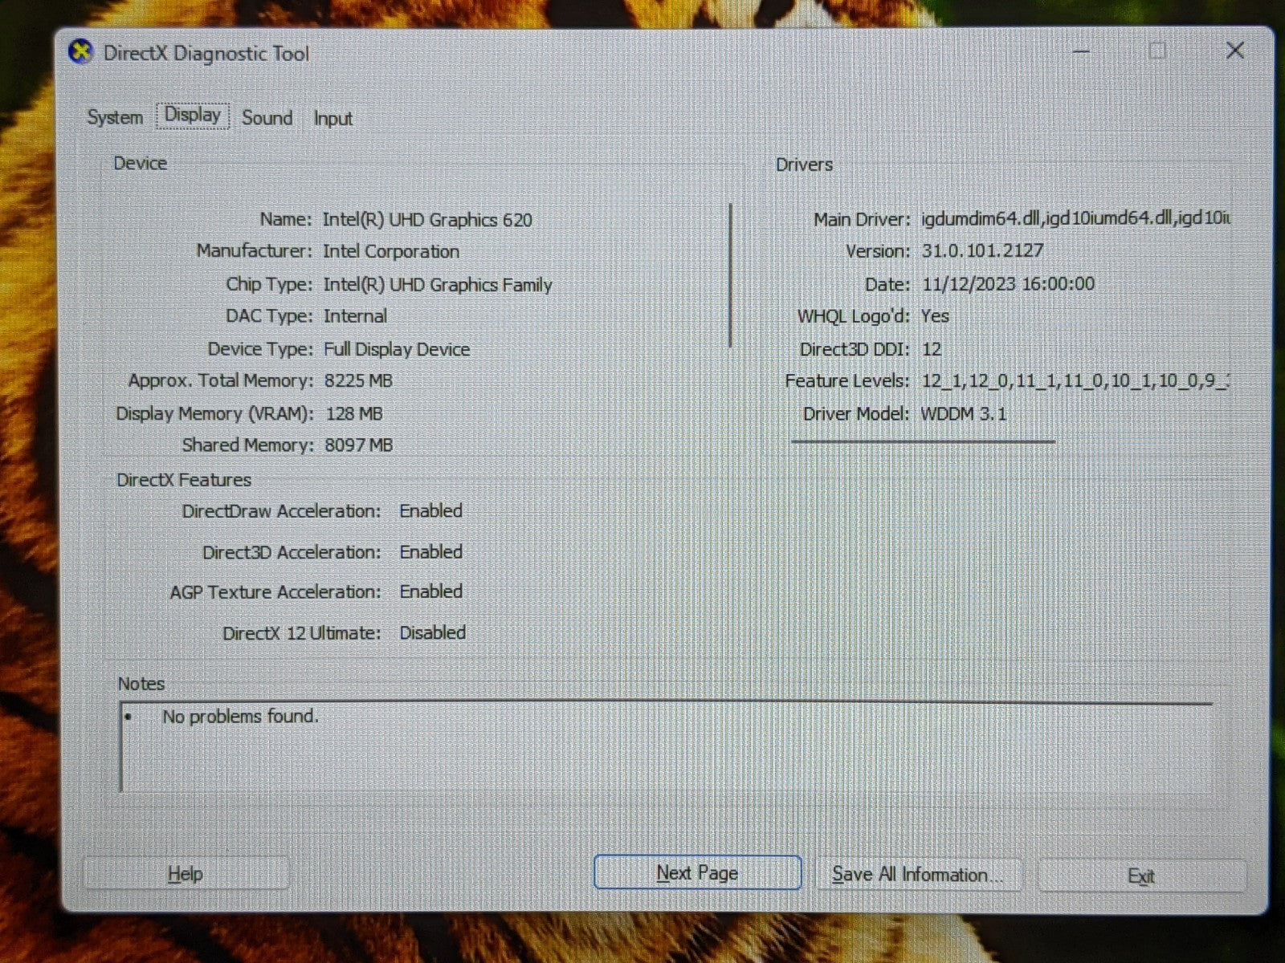Close the DirectX Diagnostic Tool window

[x=1234, y=51]
